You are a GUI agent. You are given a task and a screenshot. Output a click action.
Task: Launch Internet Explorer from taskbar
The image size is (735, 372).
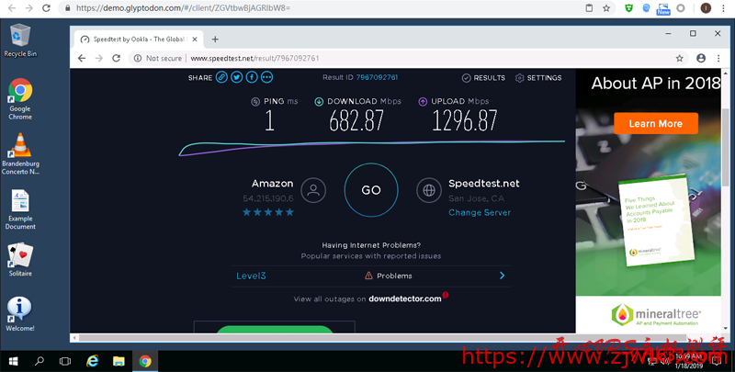coord(92,361)
